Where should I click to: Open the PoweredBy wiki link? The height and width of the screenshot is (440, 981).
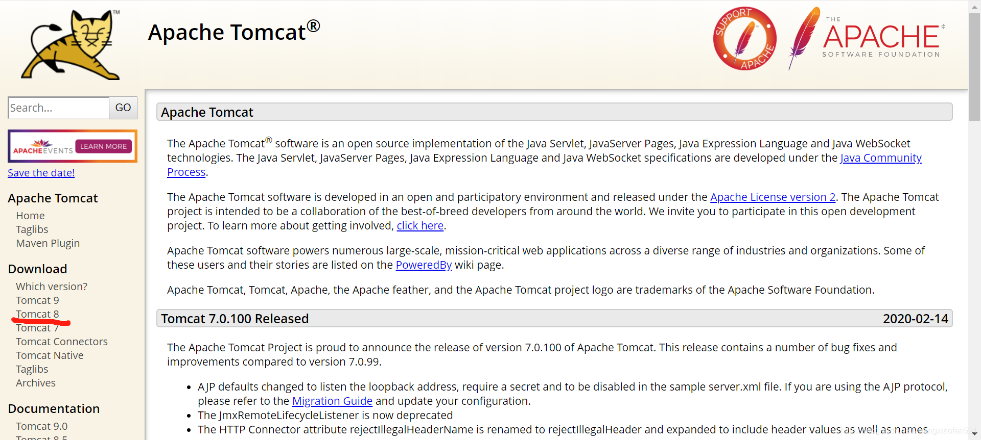[x=424, y=265]
